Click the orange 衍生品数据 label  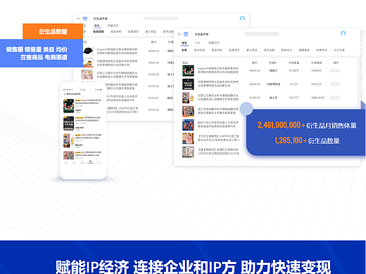pos(53,32)
